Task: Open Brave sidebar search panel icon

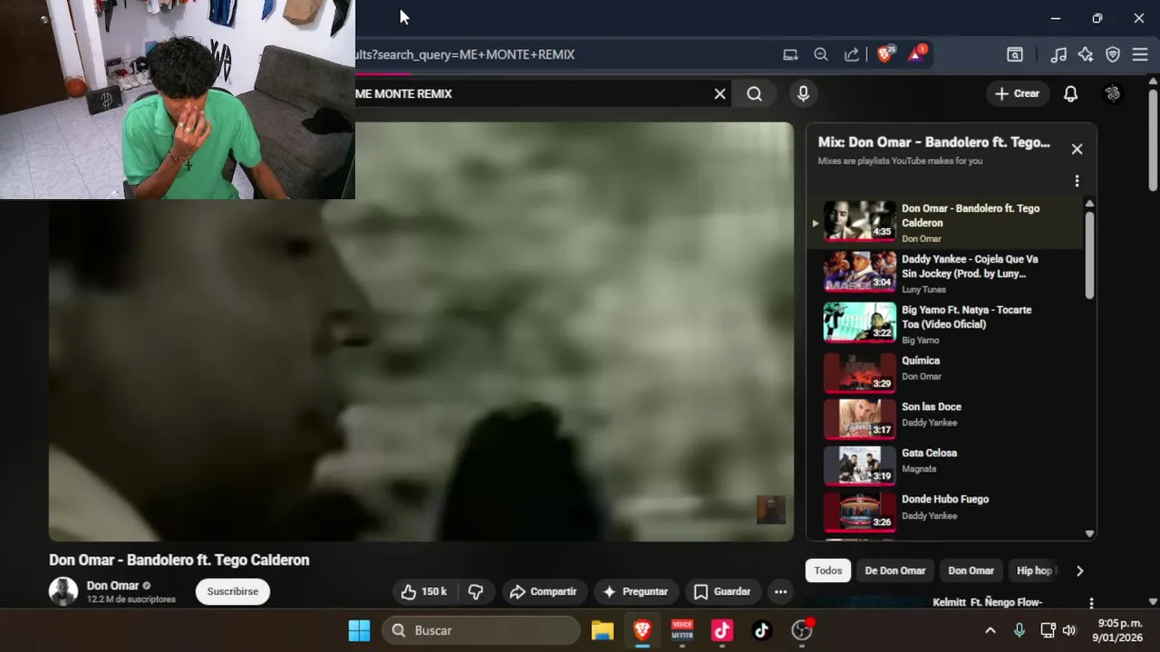Action: click(1015, 54)
